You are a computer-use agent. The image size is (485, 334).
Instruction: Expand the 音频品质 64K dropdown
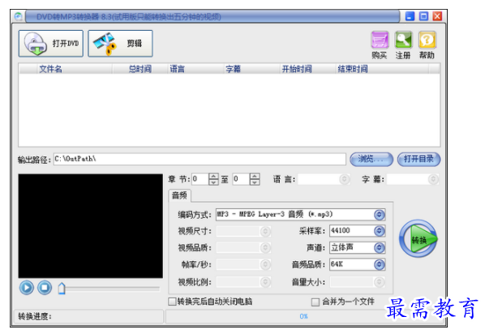point(380,264)
